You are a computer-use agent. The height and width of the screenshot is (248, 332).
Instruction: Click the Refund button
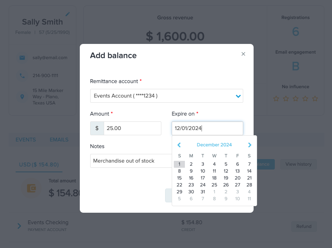(x=304, y=227)
